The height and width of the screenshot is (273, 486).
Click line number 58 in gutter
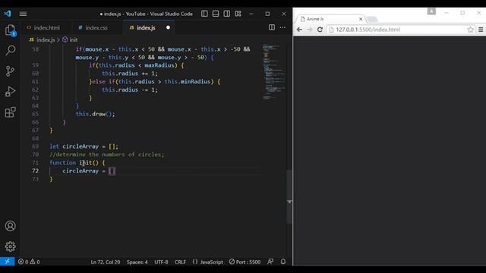click(x=36, y=49)
